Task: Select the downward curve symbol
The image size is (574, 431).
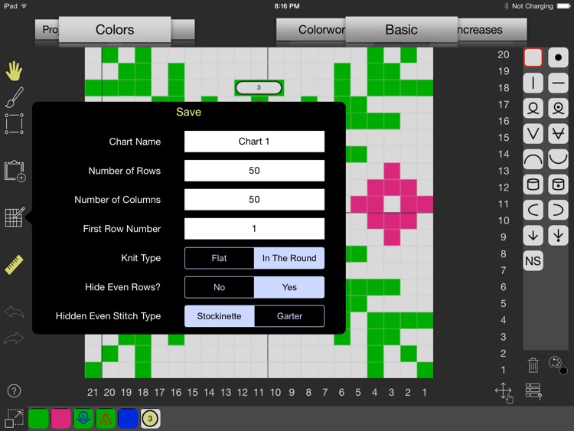Action: coord(558,159)
